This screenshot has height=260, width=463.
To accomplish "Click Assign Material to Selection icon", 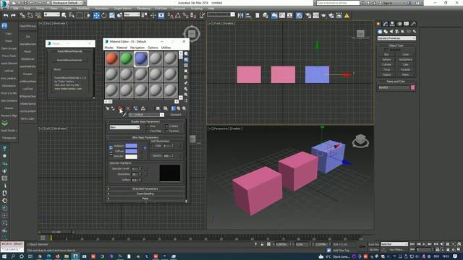I will (x=120, y=108).
